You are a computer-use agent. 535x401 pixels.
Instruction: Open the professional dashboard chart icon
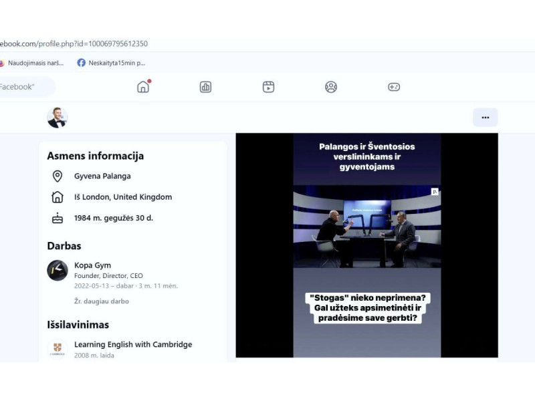pyautogui.click(x=205, y=87)
